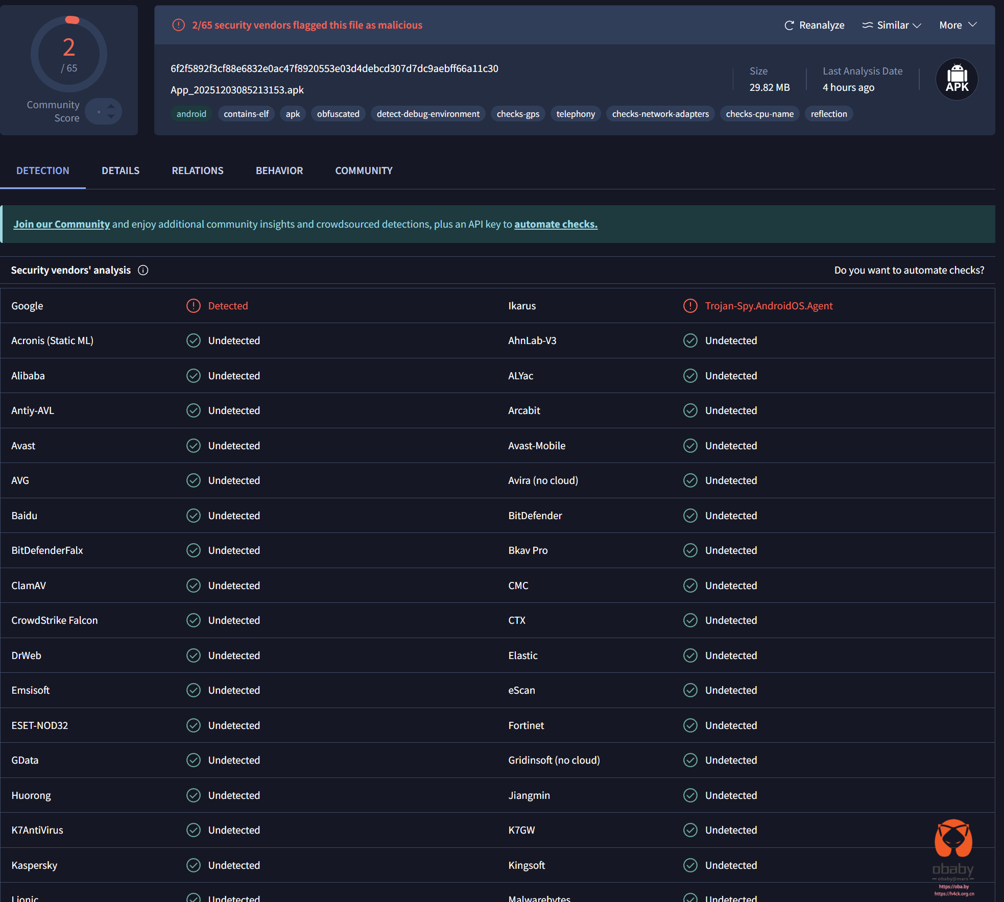Click the obfuscated tag chip
This screenshot has width=1004, height=902.
(x=338, y=114)
